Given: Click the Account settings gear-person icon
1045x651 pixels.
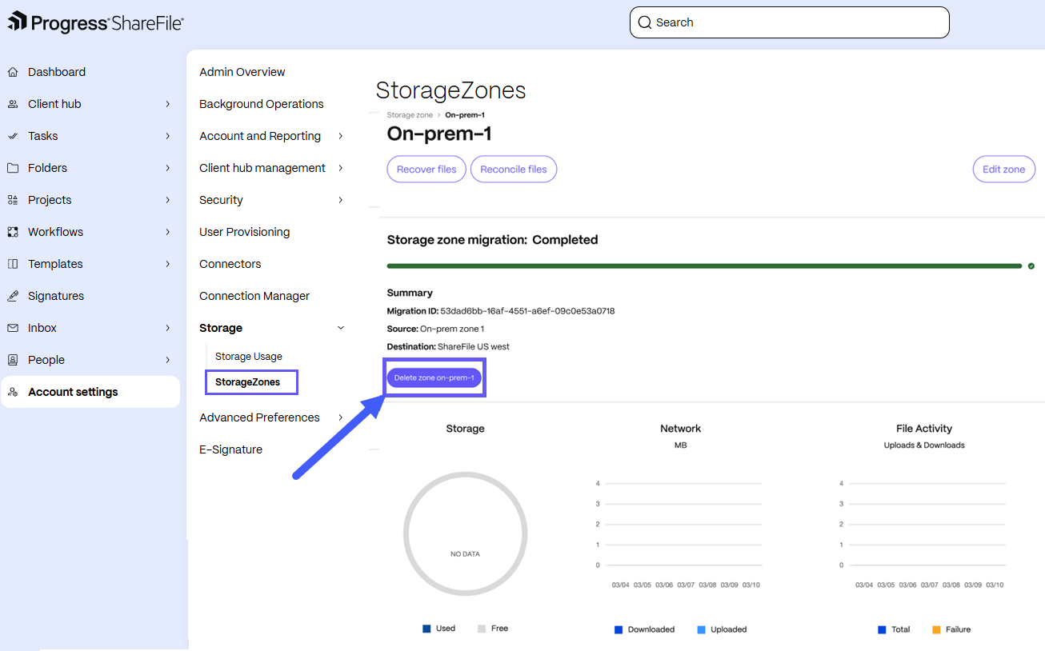Looking at the screenshot, I should (x=13, y=392).
